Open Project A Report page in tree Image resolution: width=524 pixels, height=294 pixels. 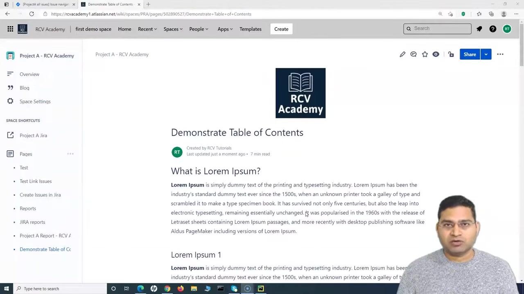coord(45,236)
